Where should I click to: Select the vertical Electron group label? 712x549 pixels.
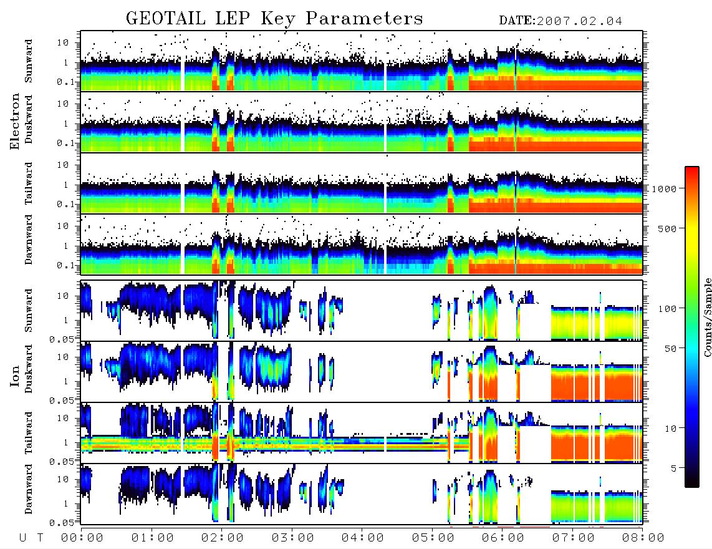[x=15, y=122]
